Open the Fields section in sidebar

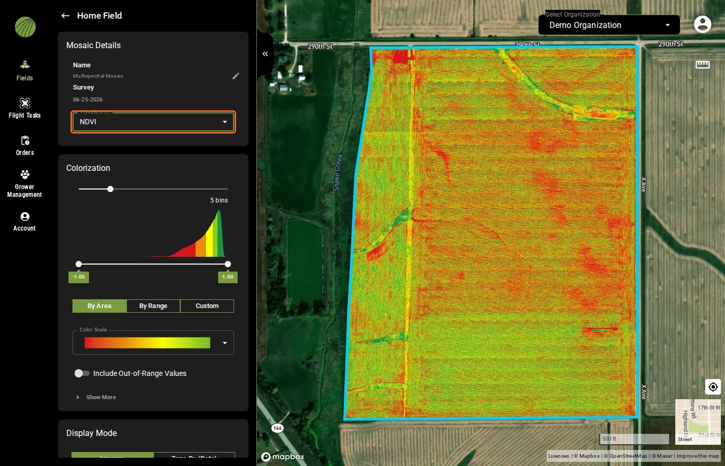[x=24, y=71]
